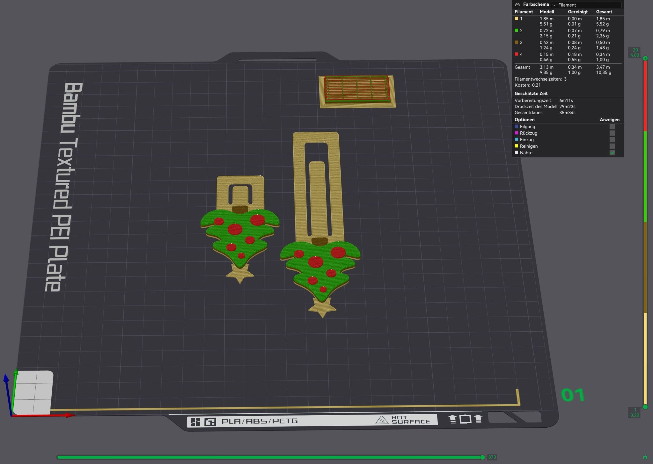
Task: Click the Filament dropdown chevron arrow
Action: [554, 5]
